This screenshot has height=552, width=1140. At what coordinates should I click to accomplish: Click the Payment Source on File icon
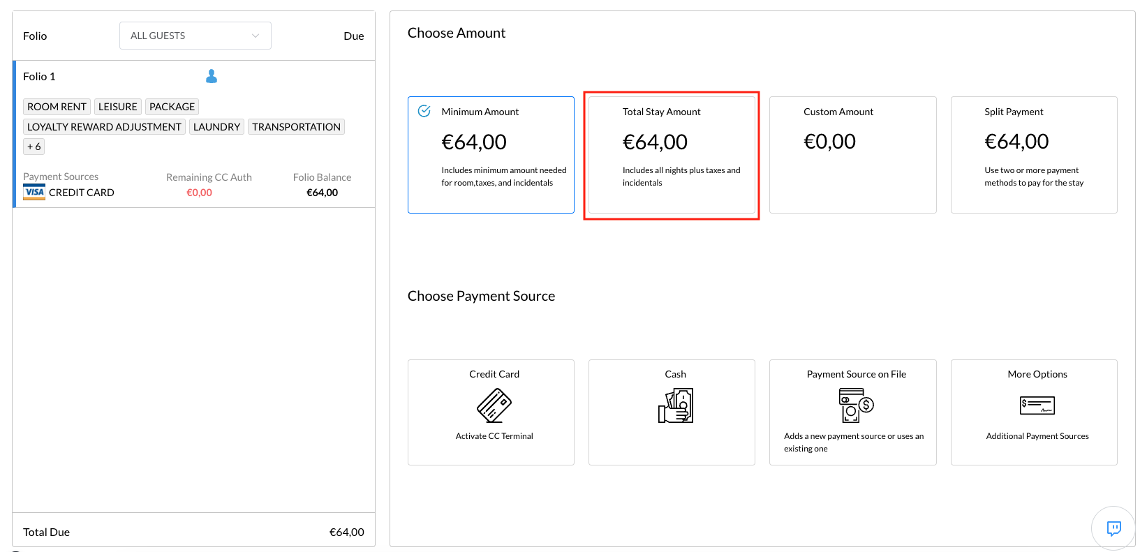pyautogui.click(x=856, y=405)
